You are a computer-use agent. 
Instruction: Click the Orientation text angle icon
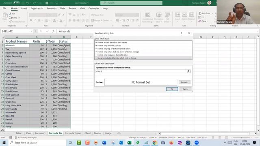(83, 15)
